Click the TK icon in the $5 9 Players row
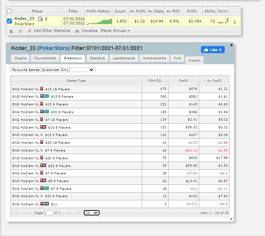The height and width of the screenshot is (236, 265). coord(43,180)
